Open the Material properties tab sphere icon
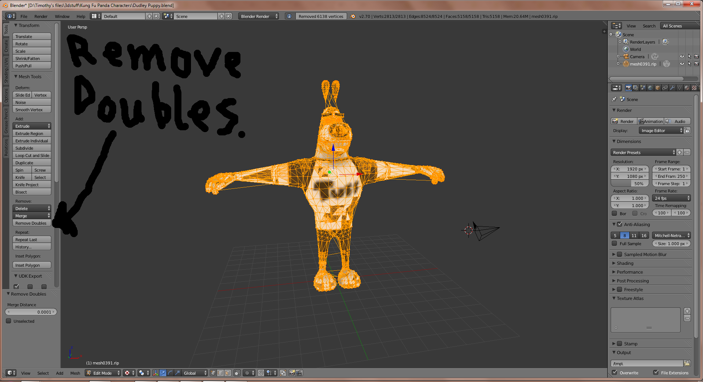The image size is (703, 382). tap(687, 88)
